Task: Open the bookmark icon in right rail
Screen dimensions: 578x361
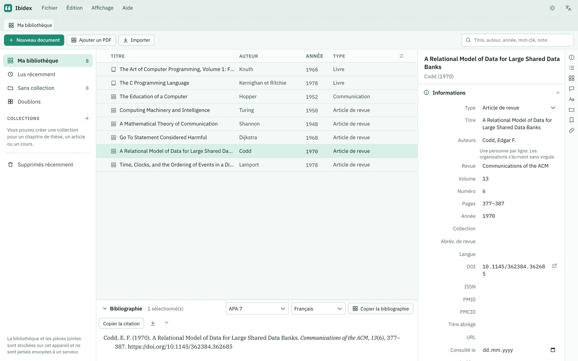Action: [x=572, y=120]
